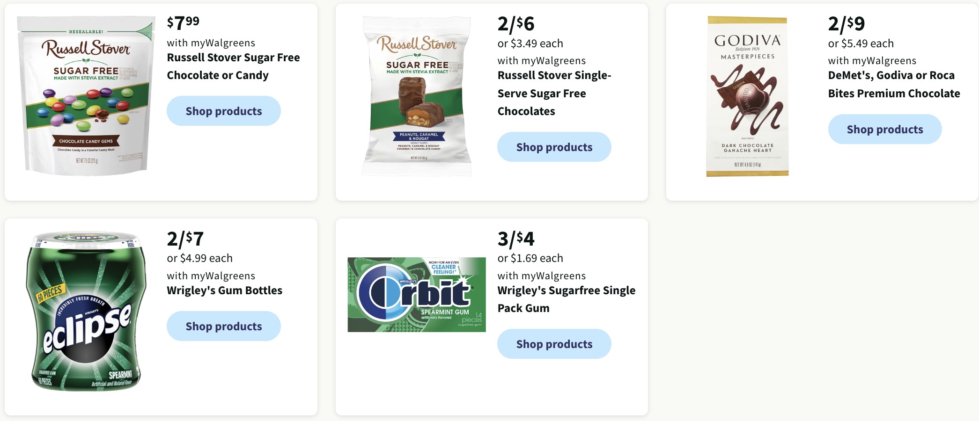
Task: Open the Russell Stover Chocolate Candy Gems bag image
Action: point(86,96)
